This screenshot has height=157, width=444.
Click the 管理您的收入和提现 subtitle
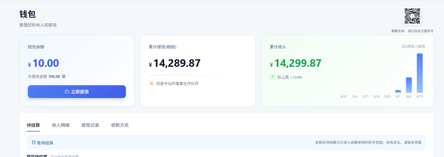(38, 25)
